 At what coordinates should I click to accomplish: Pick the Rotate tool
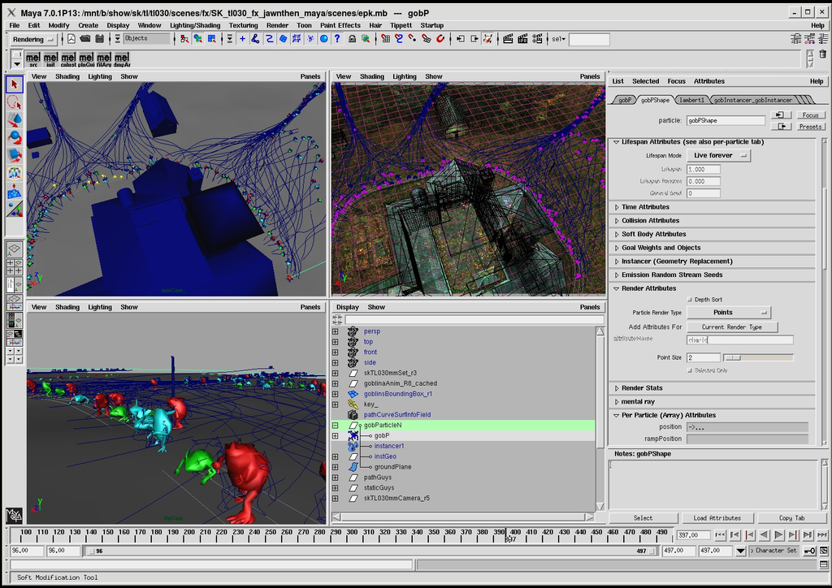[x=15, y=136]
